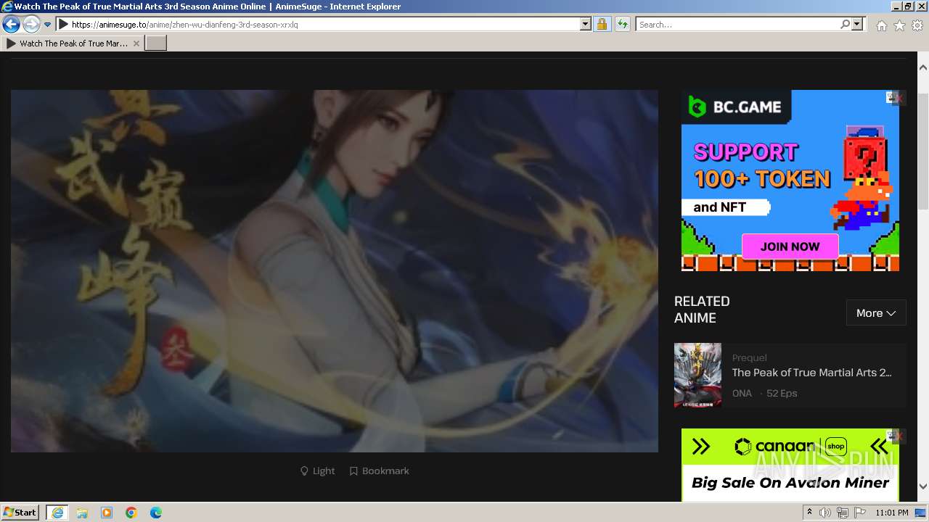
Task: Click the anime video player area
Action: (x=335, y=271)
